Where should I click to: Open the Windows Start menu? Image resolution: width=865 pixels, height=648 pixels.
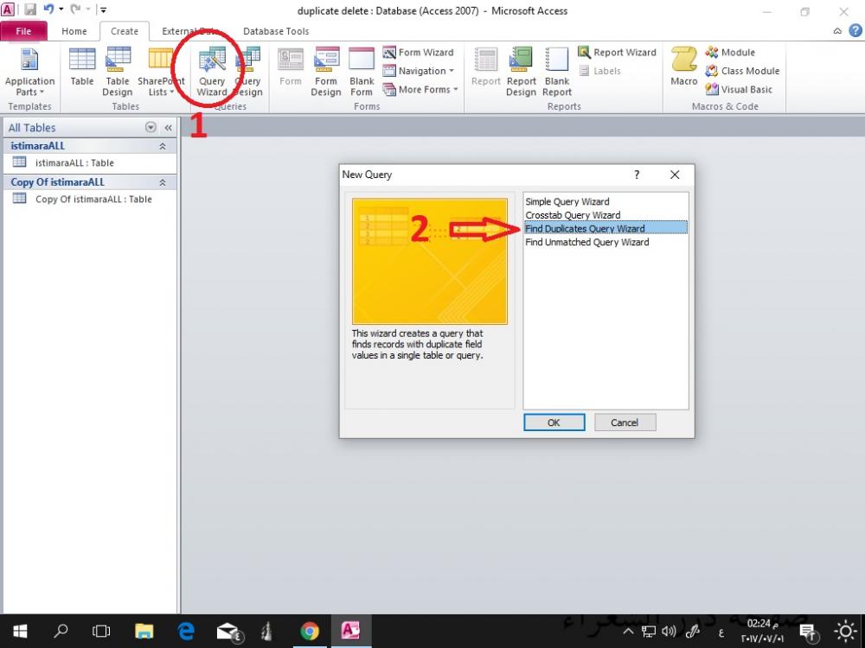20,631
